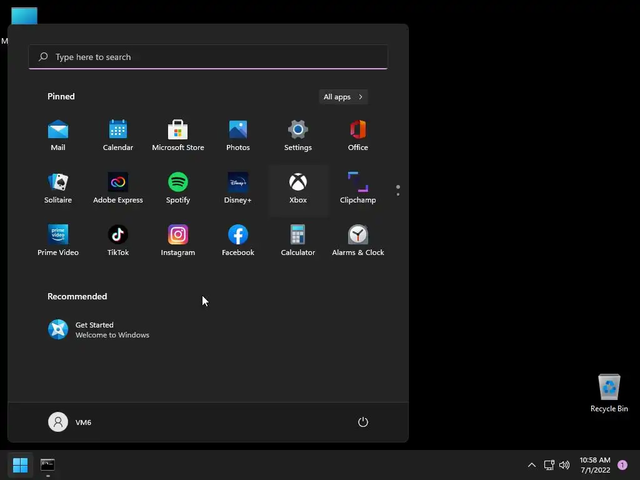Open the terminal icon on the taskbar
Image resolution: width=640 pixels, height=480 pixels.
coord(47,464)
